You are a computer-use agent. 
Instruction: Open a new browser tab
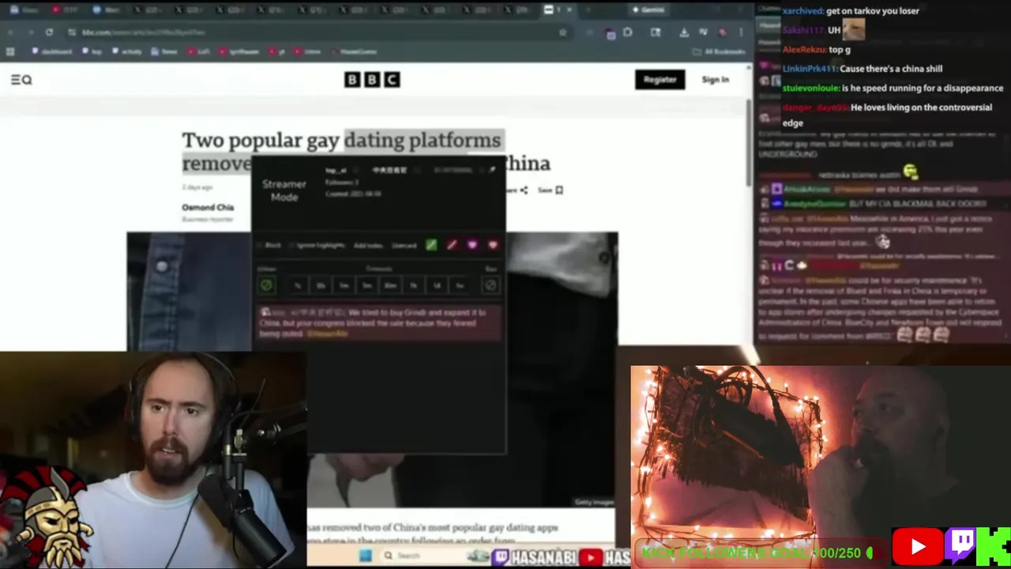[588, 9]
